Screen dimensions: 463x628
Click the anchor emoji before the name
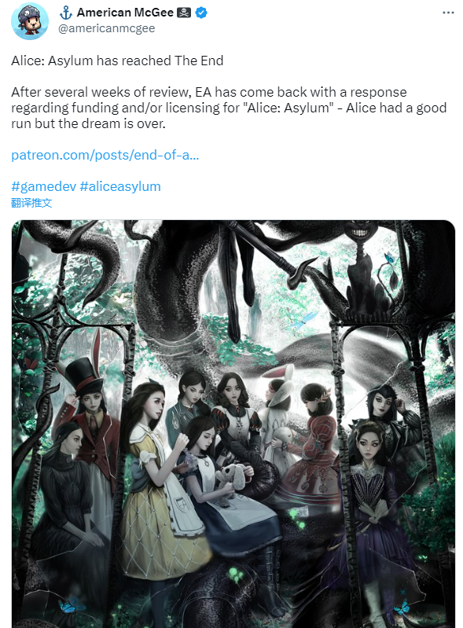pyautogui.click(x=66, y=13)
